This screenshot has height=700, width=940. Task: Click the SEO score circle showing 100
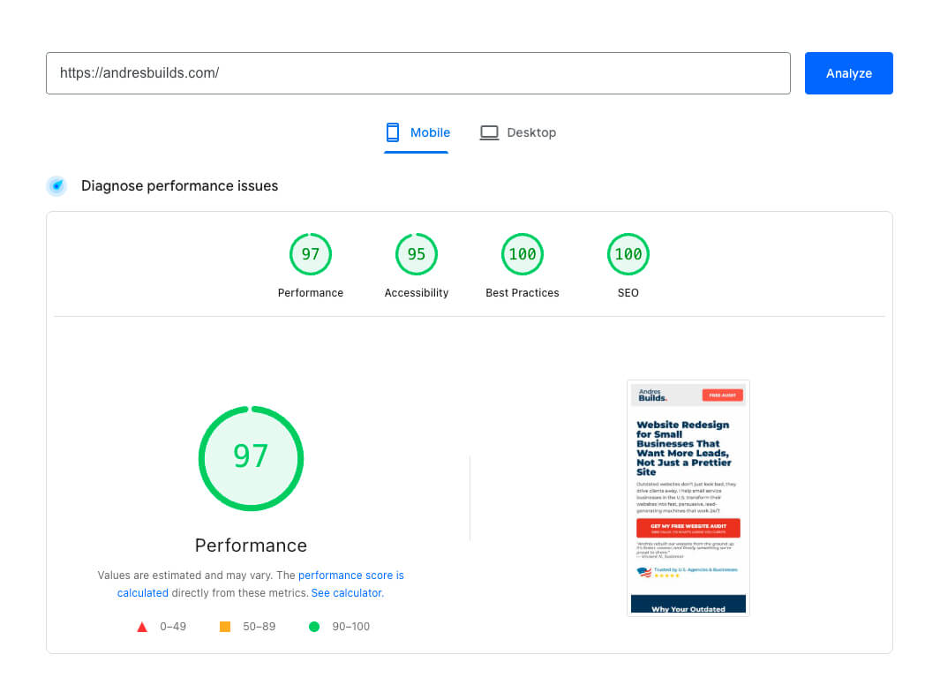point(628,253)
